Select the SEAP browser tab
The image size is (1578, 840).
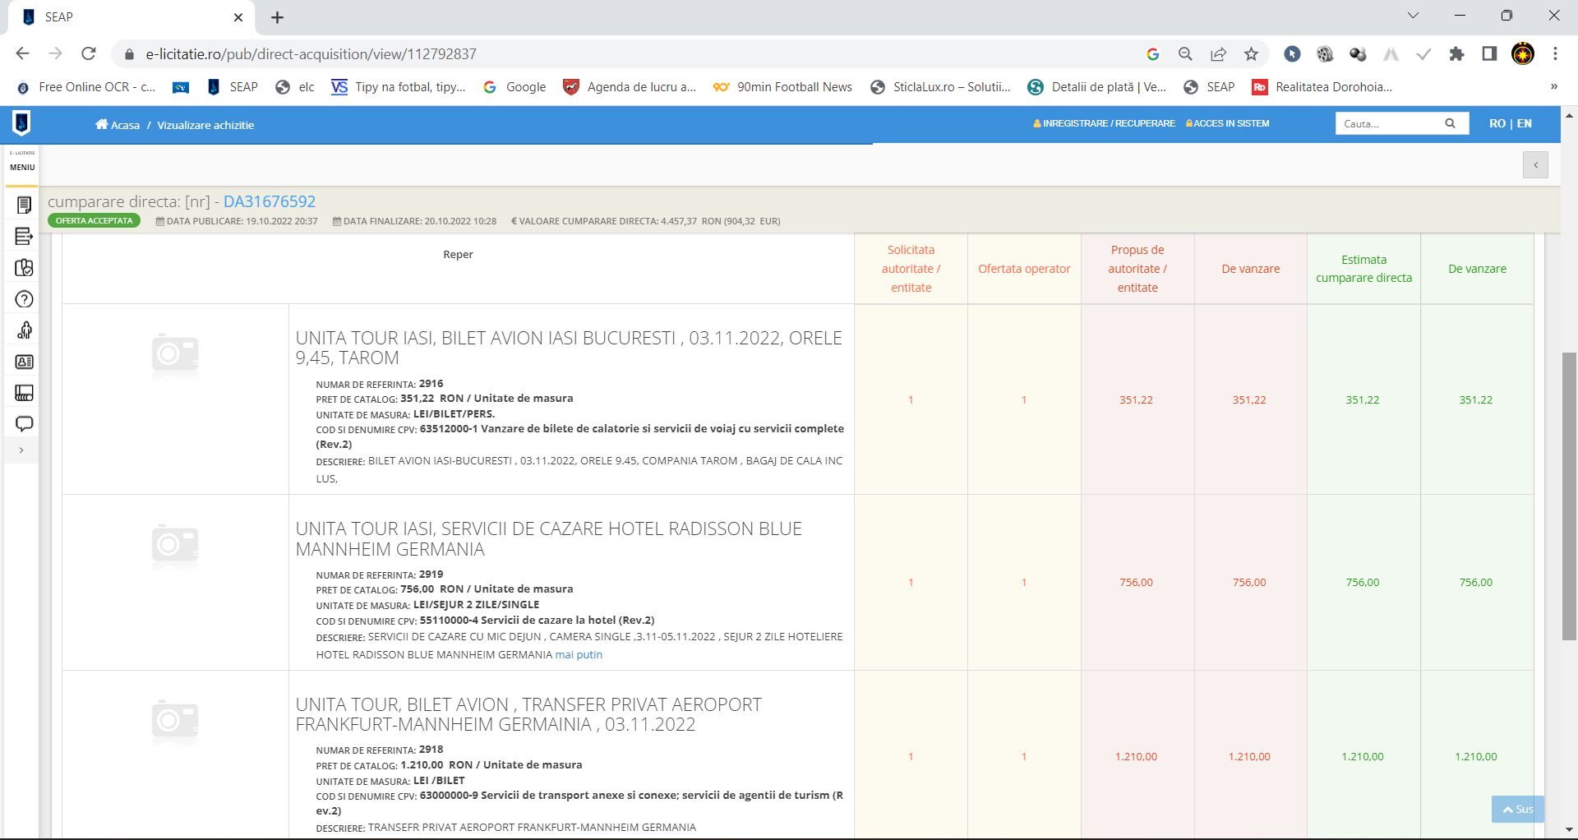point(131,17)
